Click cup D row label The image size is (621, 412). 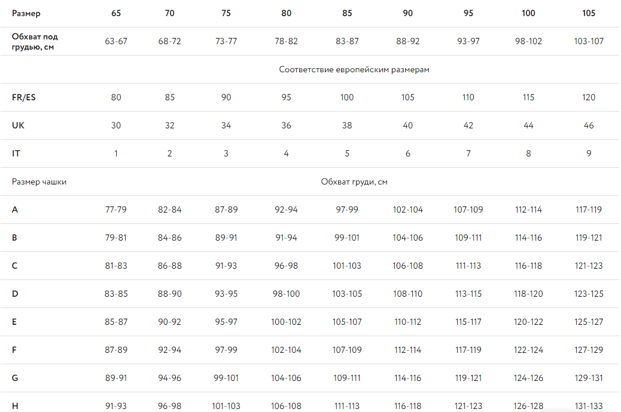pyautogui.click(x=15, y=294)
